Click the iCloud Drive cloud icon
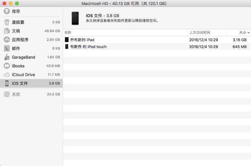251x166 pixels. [x=7, y=75]
